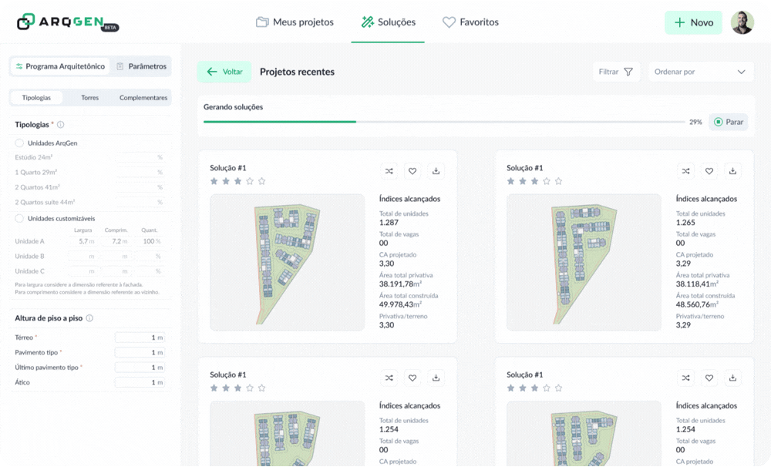Favorite the top-left solution with the heart icon
771x467 pixels.
click(x=412, y=171)
